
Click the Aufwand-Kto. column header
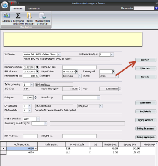[22, 144]
